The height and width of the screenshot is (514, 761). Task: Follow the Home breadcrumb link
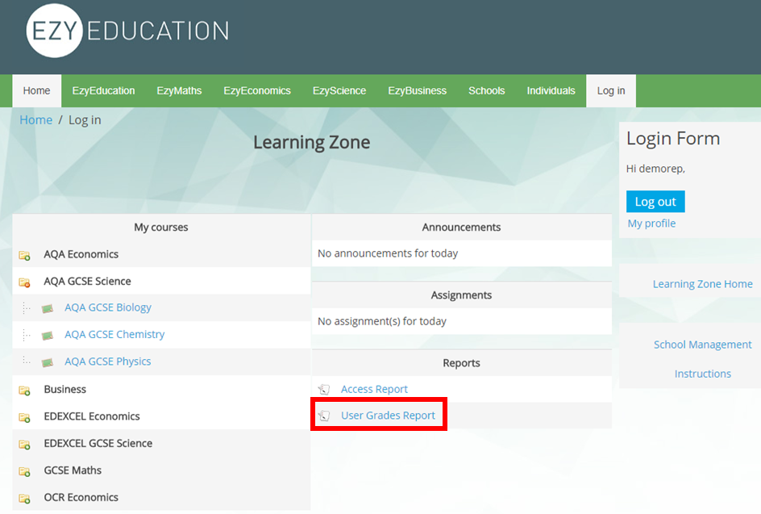click(36, 120)
